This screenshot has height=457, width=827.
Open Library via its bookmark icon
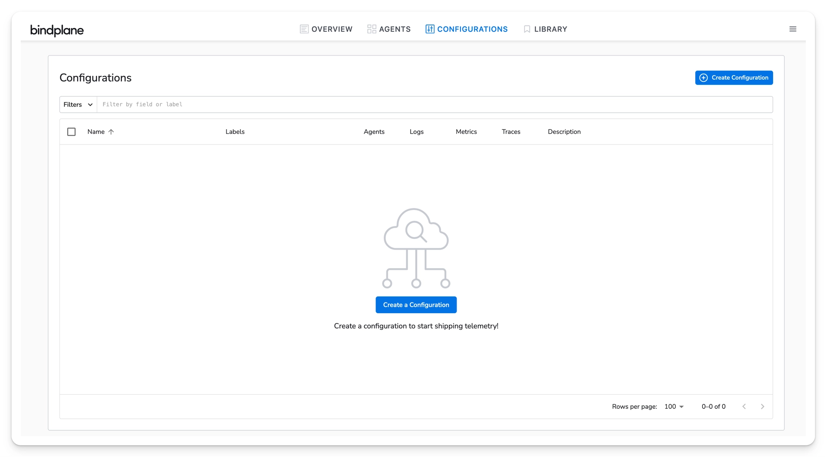tap(527, 29)
